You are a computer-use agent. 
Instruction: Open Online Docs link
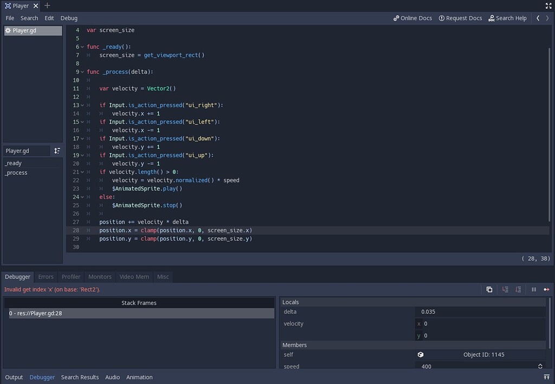point(412,18)
